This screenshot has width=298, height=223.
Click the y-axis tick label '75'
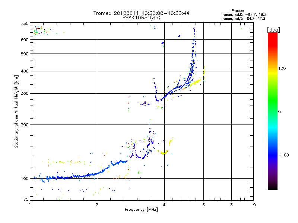coord(26,199)
